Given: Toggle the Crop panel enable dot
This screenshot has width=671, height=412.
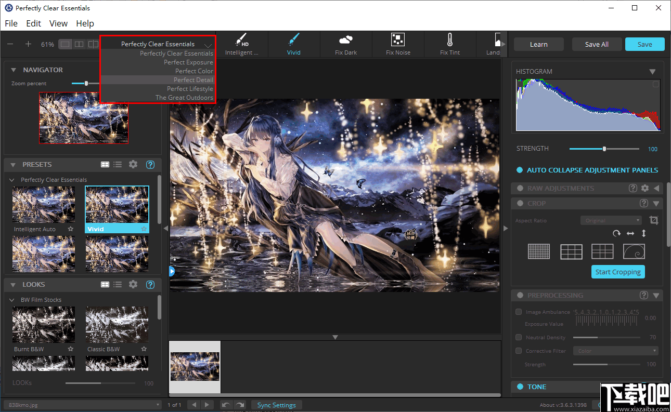Looking at the screenshot, I should [x=520, y=203].
